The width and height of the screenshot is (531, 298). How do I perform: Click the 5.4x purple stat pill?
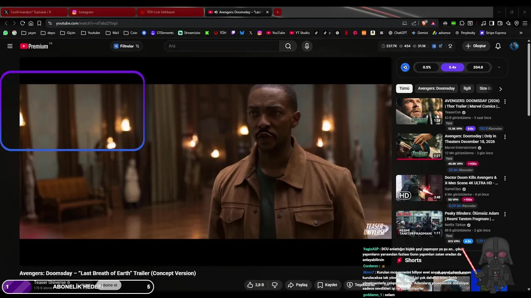(453, 67)
